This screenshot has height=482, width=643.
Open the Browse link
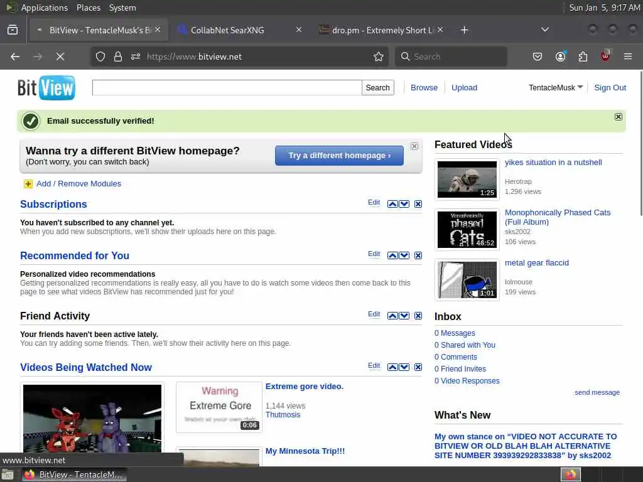424,88
